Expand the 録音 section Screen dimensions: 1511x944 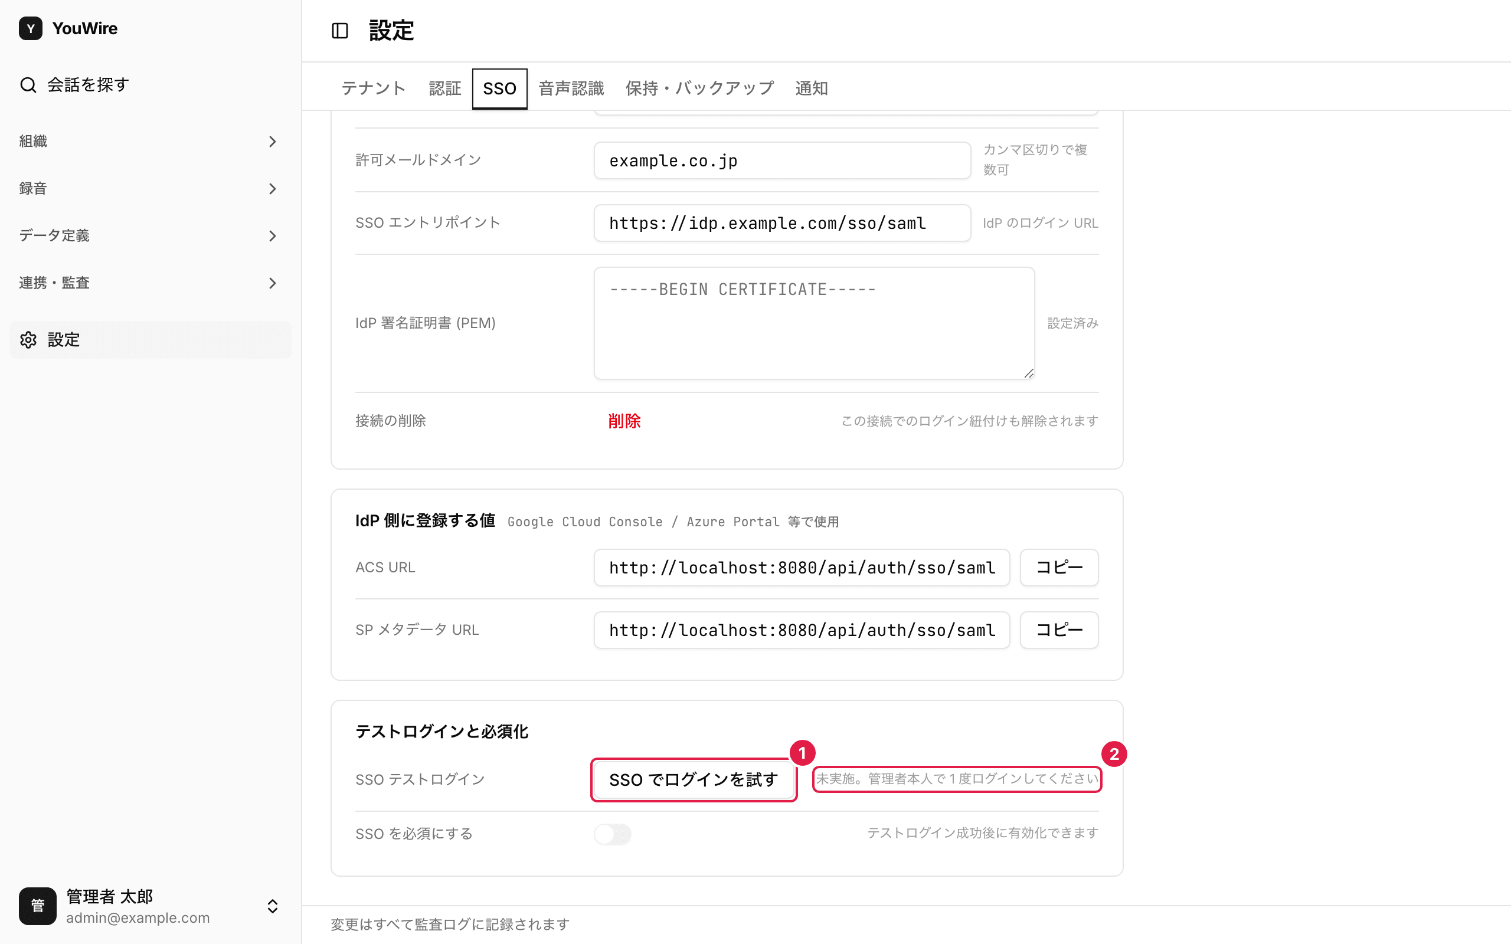151,189
